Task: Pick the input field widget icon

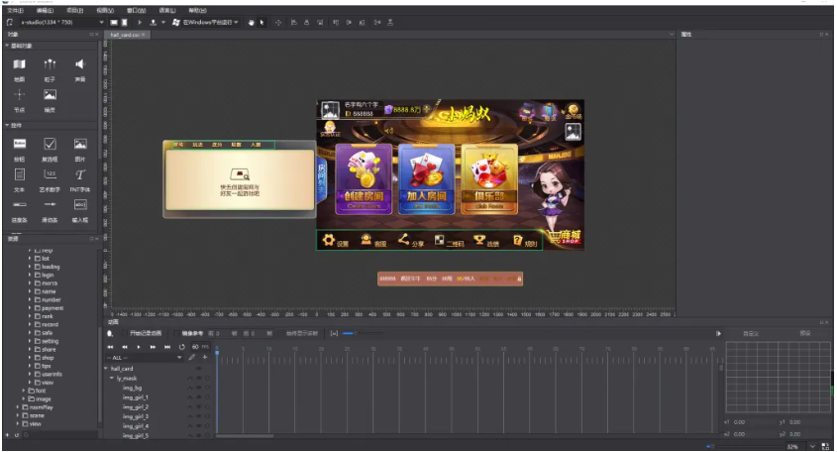Action: click(x=80, y=204)
